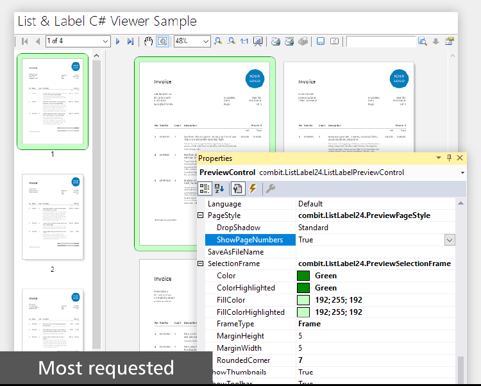Click the FillColorHighlighted swatch

303,312
